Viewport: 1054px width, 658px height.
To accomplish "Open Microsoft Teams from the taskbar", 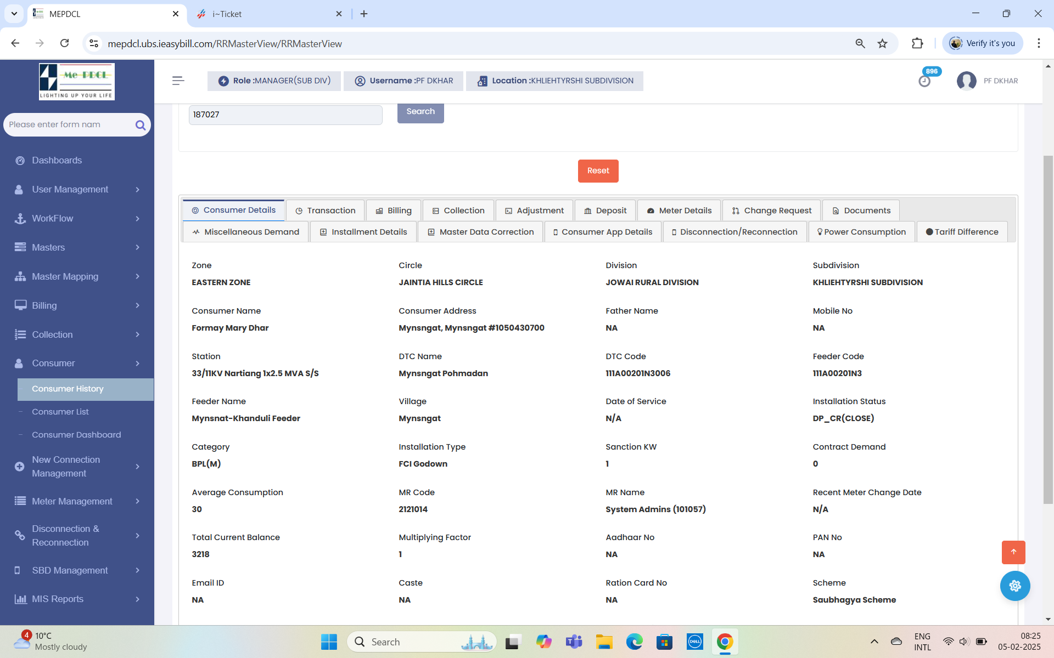I will click(574, 642).
